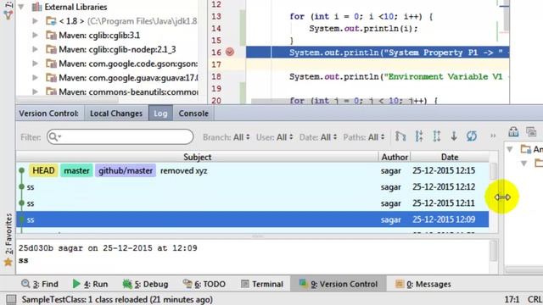Select the ss commit dated 12:12
Screen dimensions: 543x305
[x=253, y=186]
